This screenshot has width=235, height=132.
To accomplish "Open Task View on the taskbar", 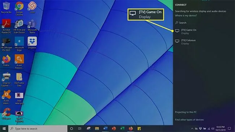I will click(x=80, y=129).
